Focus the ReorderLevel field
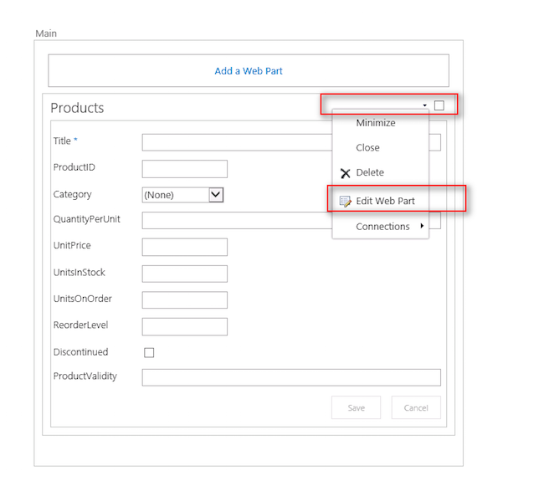The width and height of the screenshot is (544, 486). coord(185,326)
